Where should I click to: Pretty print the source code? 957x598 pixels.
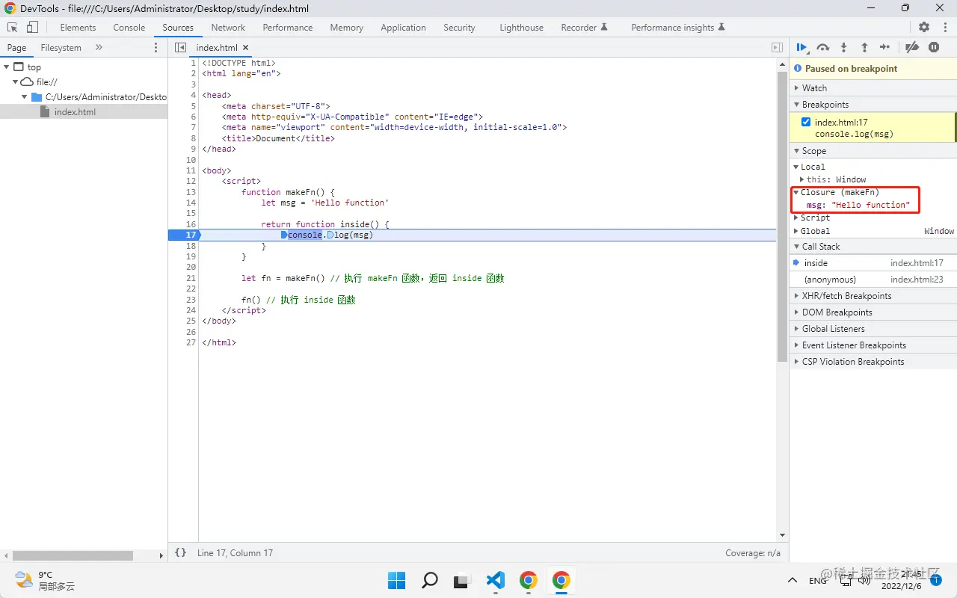point(180,553)
